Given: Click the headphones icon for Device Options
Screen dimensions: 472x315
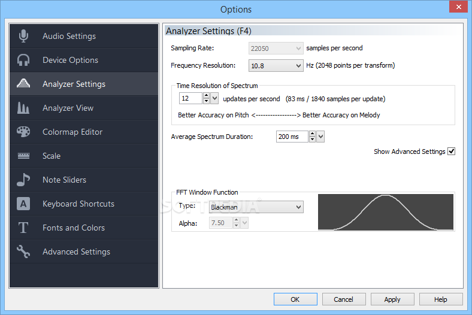Looking at the screenshot, I should point(23,60).
